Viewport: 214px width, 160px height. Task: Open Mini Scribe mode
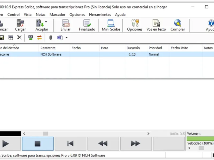111,25
